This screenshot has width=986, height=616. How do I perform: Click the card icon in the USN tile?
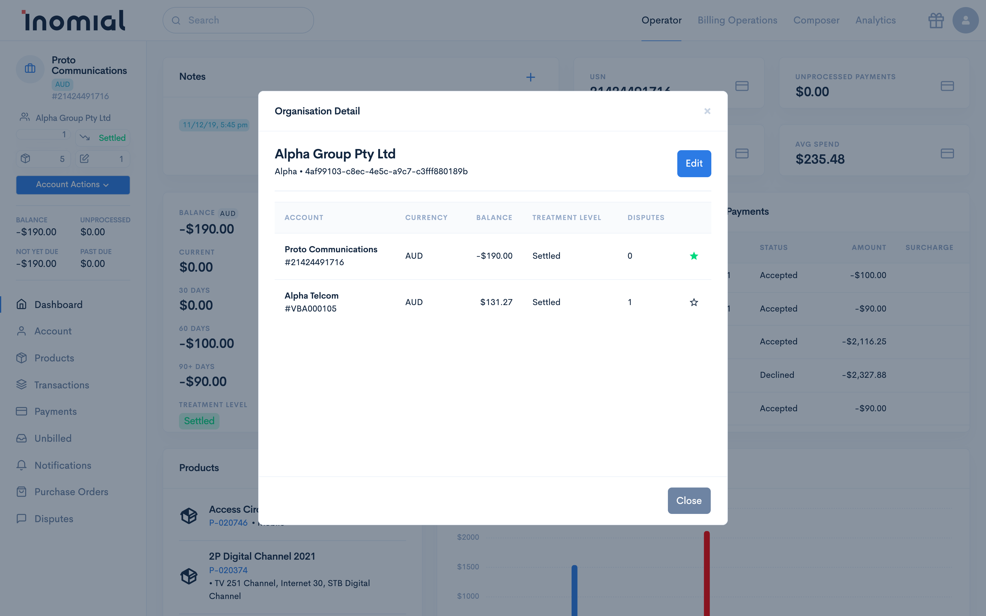tap(742, 86)
